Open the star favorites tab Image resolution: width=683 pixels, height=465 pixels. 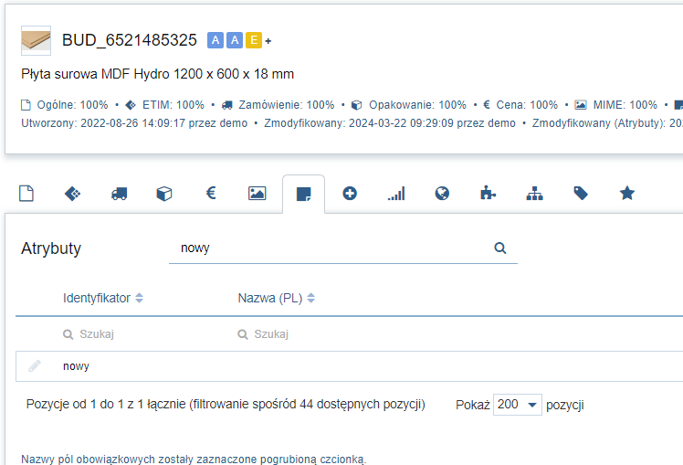627,193
